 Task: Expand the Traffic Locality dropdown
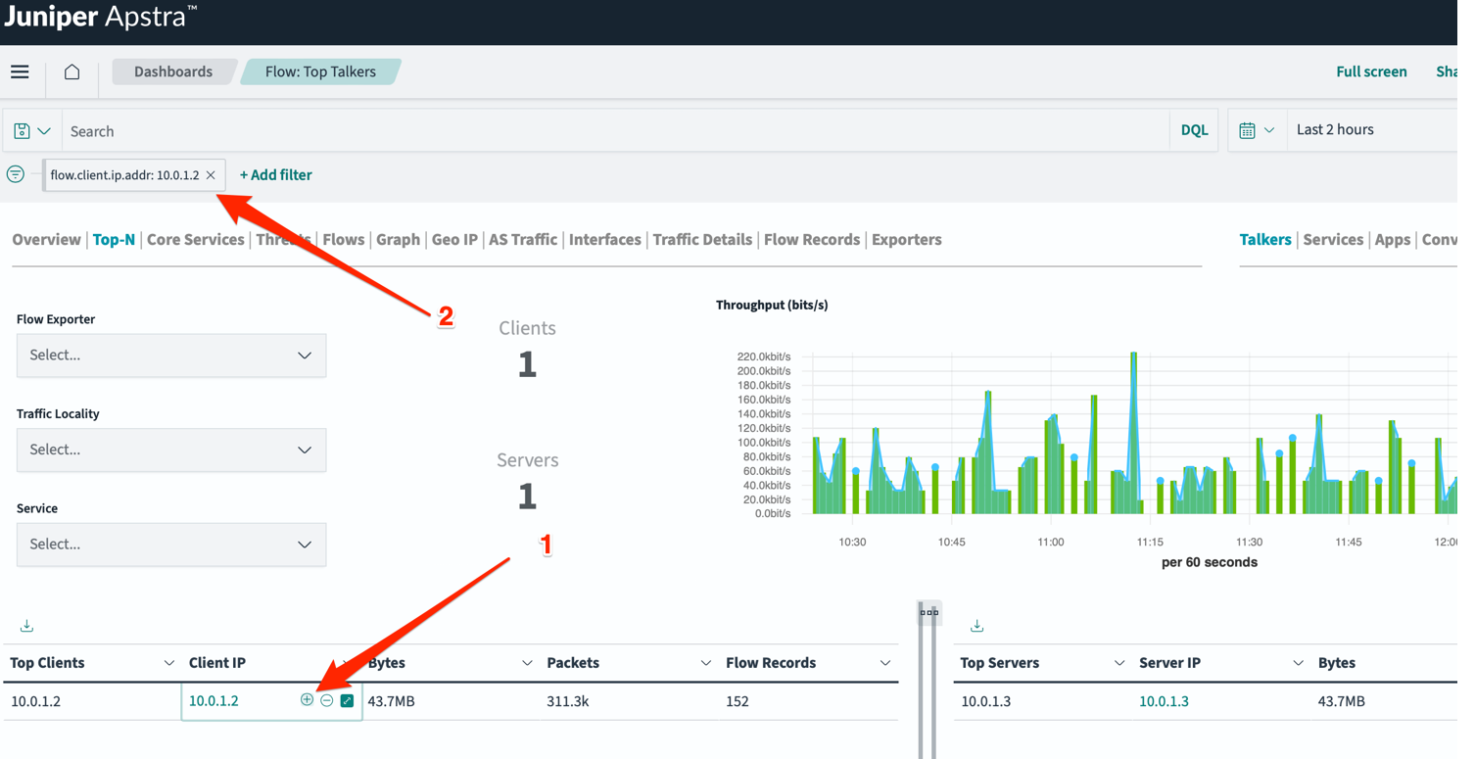[x=171, y=450]
